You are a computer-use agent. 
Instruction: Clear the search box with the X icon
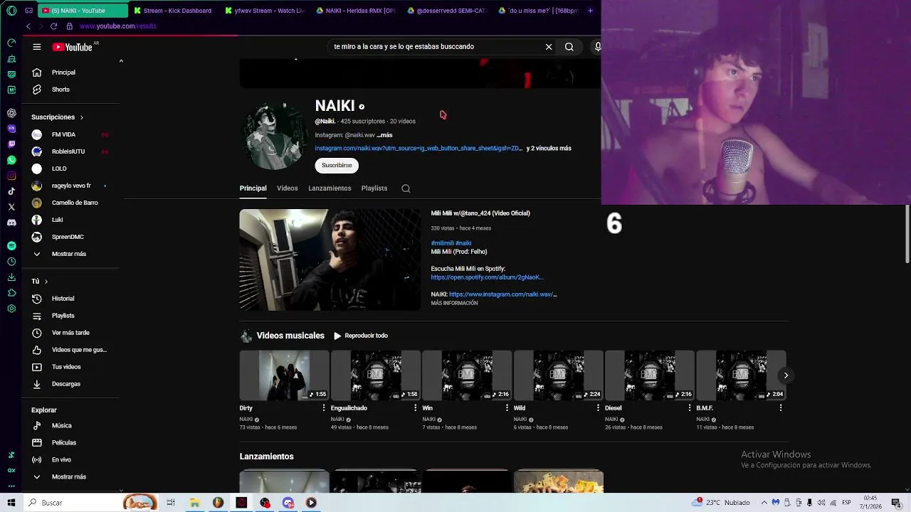(x=549, y=47)
